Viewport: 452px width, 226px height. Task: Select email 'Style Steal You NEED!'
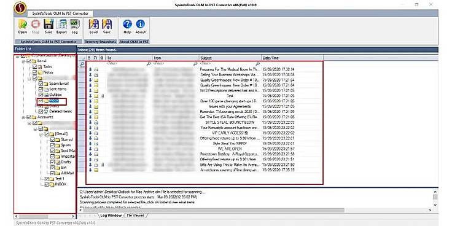click(230, 143)
